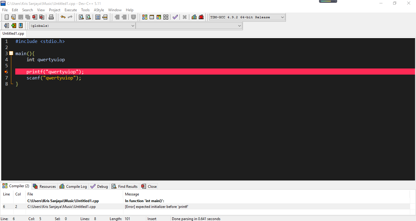Image resolution: width=416 pixels, height=221 pixels.
Task: Click the Save All toolbar icon
Action: pos(27,17)
